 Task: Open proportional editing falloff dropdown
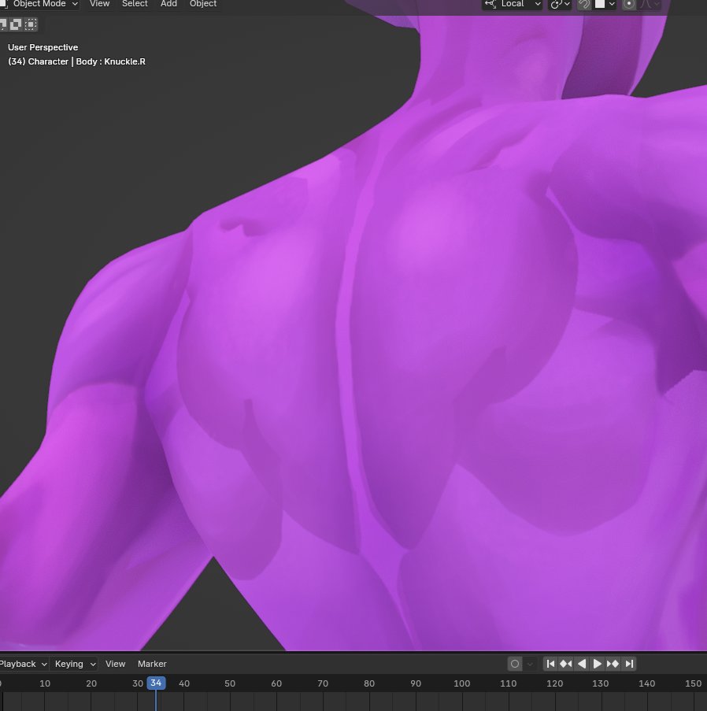click(x=650, y=4)
